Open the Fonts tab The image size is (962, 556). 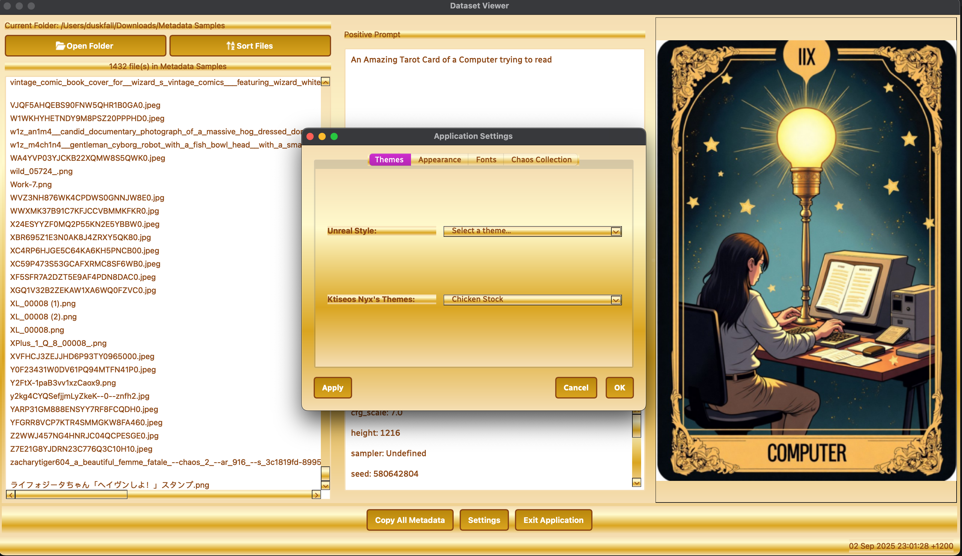[486, 160]
